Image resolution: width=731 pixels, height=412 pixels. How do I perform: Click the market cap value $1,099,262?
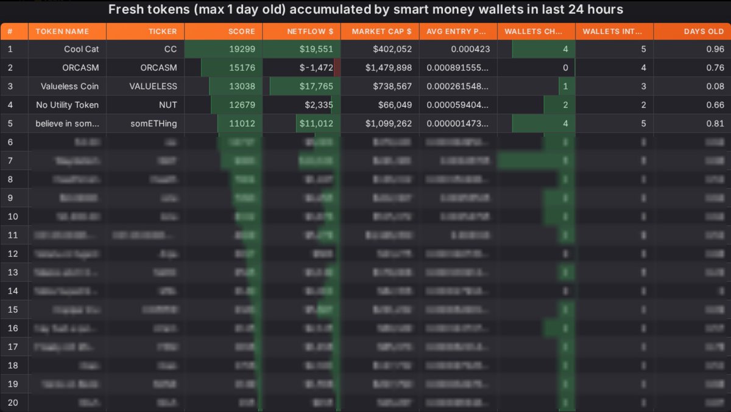389,124
